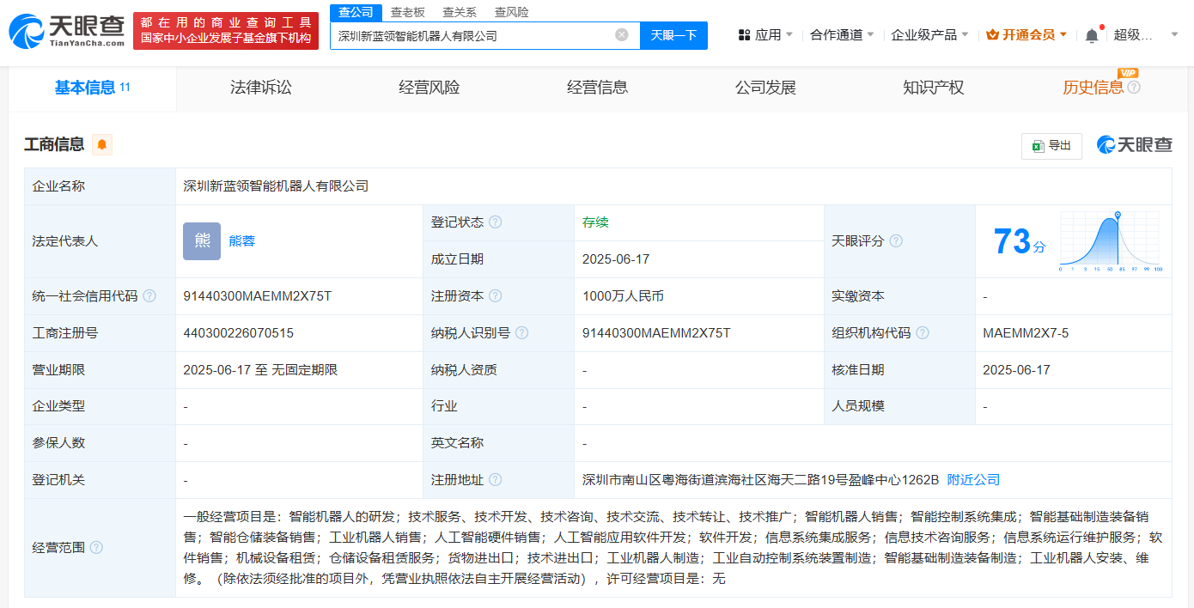Click the 天眼查 logo beside export button
Image resolution: width=1194 pixels, height=608 pixels.
point(1134,145)
